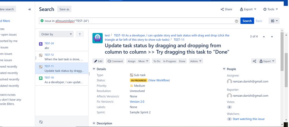Click the IN PROGRESS status lozenge
Image resolution: width=289 pixels, height=127 pixels.
point(139,81)
